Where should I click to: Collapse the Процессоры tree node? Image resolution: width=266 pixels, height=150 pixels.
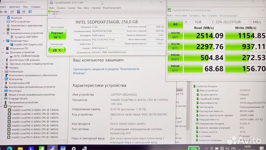3,106
